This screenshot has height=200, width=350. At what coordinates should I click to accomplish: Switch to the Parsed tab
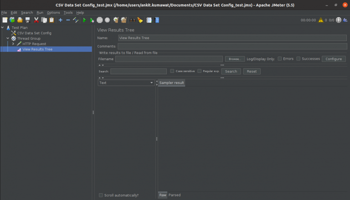click(175, 195)
